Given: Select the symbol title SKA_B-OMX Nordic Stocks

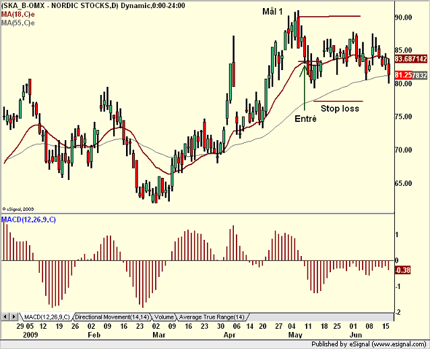Looking at the screenshot, I should tap(93, 5).
